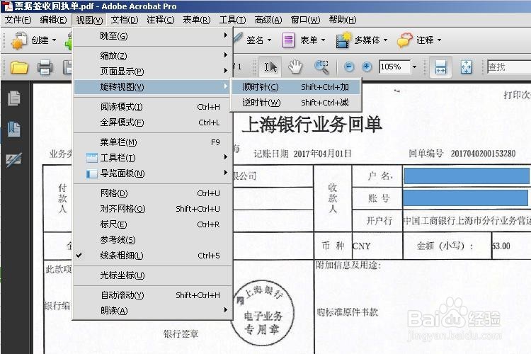Open the Forms (表单) dropdown arrow
Image resolution: width=531 pixels, height=354 pixels.
coord(323,40)
